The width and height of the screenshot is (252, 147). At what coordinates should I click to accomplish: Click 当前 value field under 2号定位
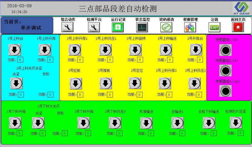(139, 95)
